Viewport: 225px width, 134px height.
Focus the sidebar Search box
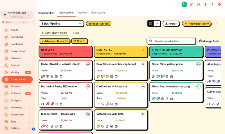15,22
